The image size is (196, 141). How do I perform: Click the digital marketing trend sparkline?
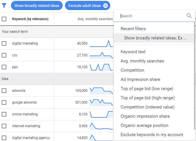tap(101, 43)
